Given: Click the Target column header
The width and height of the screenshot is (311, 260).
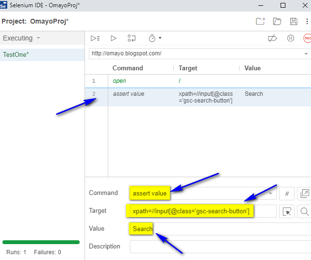Looking at the screenshot, I should point(188,68).
